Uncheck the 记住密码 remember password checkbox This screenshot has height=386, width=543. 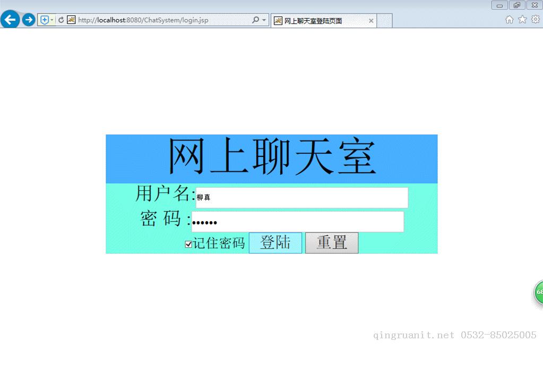188,243
